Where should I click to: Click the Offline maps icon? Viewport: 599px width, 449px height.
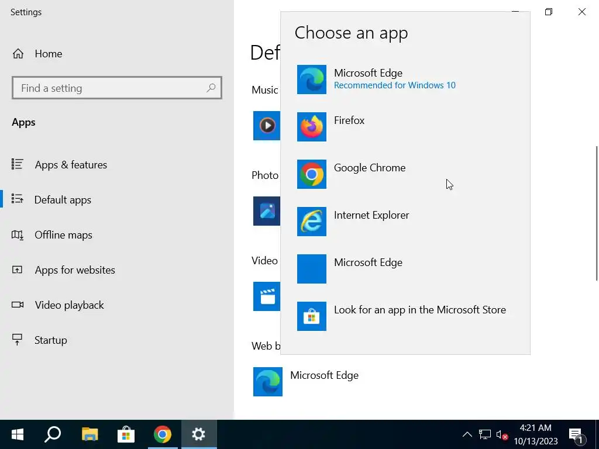click(x=17, y=234)
